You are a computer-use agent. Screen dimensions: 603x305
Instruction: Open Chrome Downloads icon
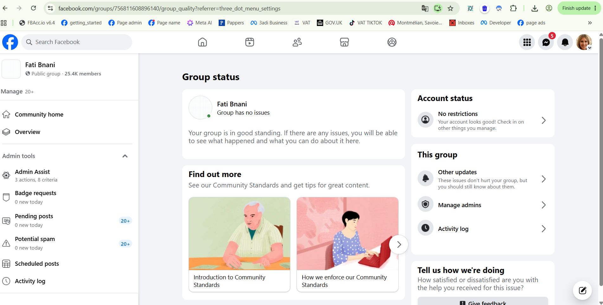click(535, 9)
